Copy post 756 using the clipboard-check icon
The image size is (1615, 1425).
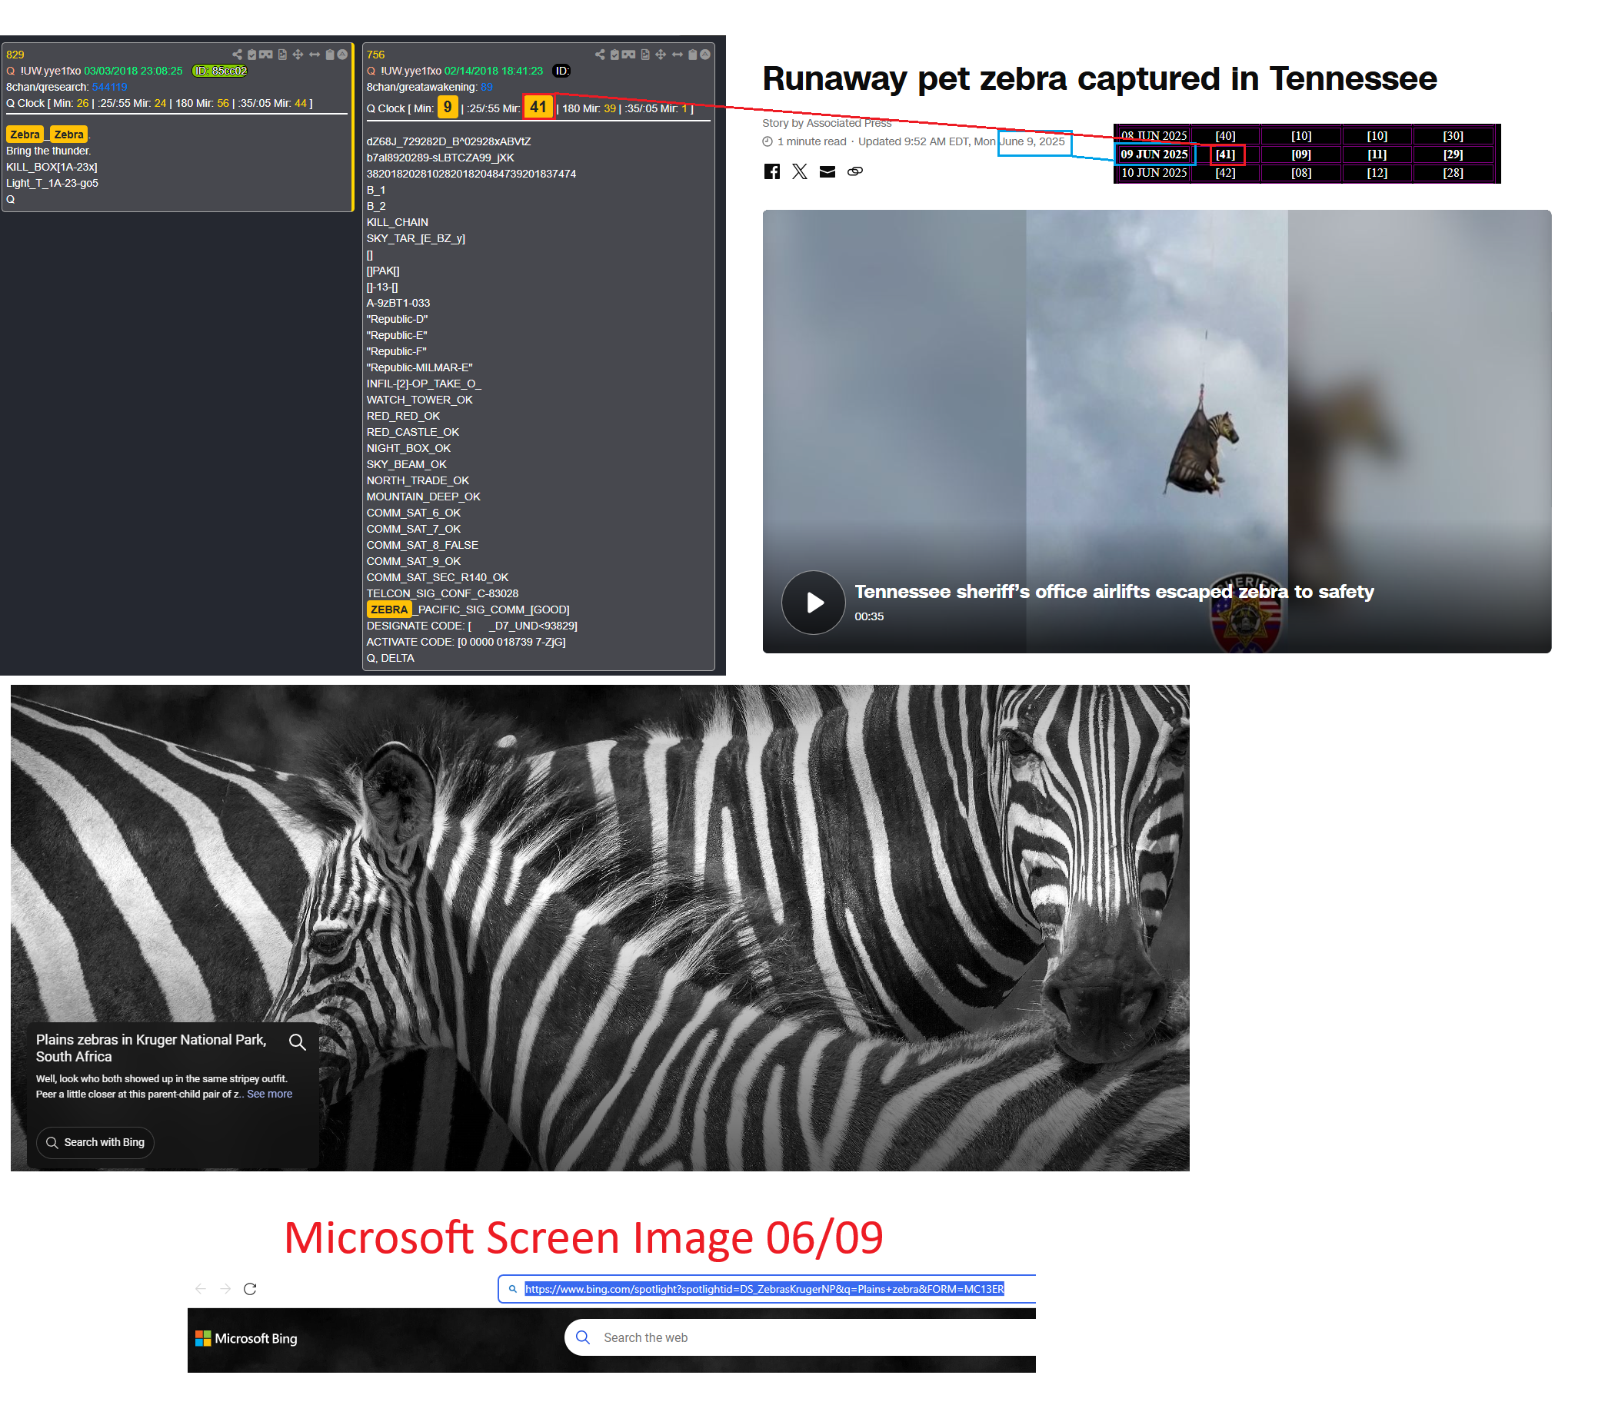point(614,55)
